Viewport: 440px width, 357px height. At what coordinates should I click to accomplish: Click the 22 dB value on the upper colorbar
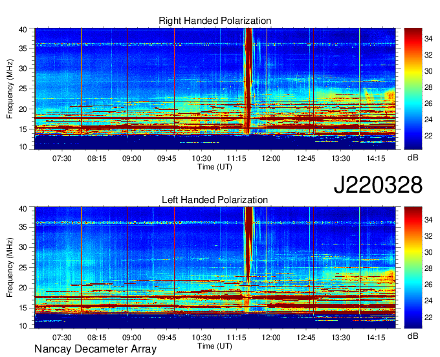coord(428,136)
